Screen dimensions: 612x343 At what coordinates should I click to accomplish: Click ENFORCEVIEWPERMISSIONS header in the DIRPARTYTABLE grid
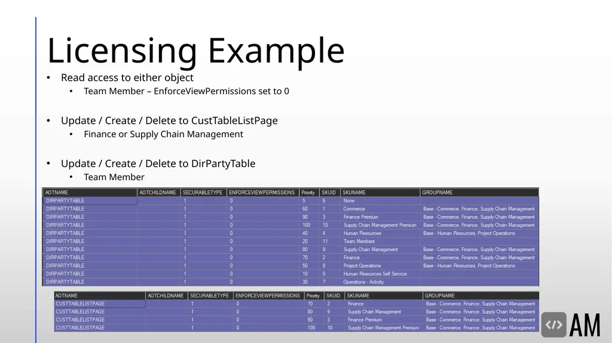pos(262,193)
